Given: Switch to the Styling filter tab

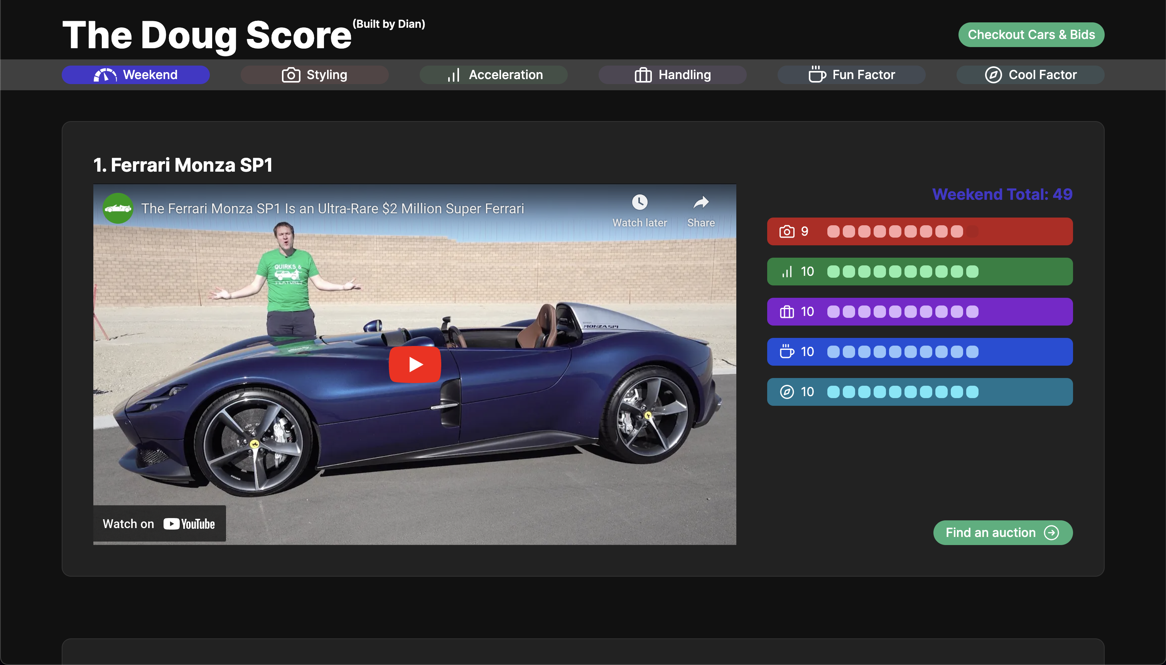Looking at the screenshot, I should point(314,74).
